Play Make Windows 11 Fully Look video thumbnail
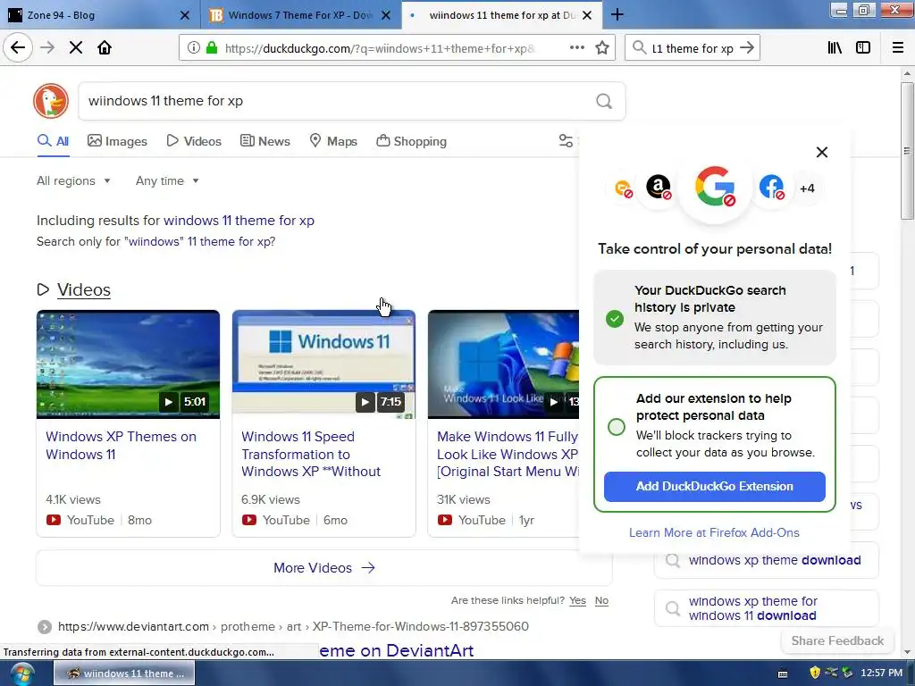915x686 pixels. point(504,364)
